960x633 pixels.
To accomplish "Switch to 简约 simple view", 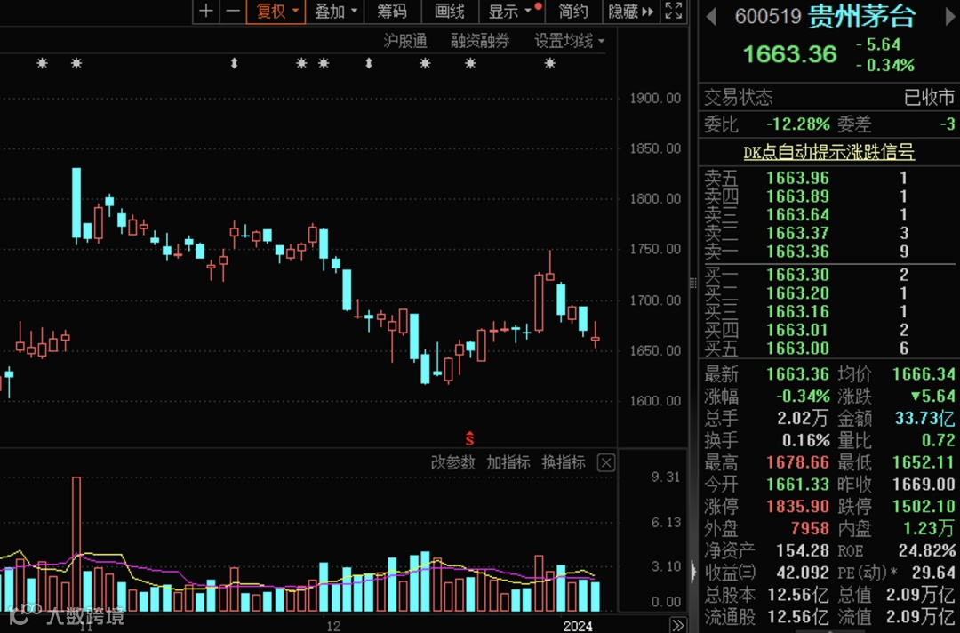I will click(x=573, y=11).
